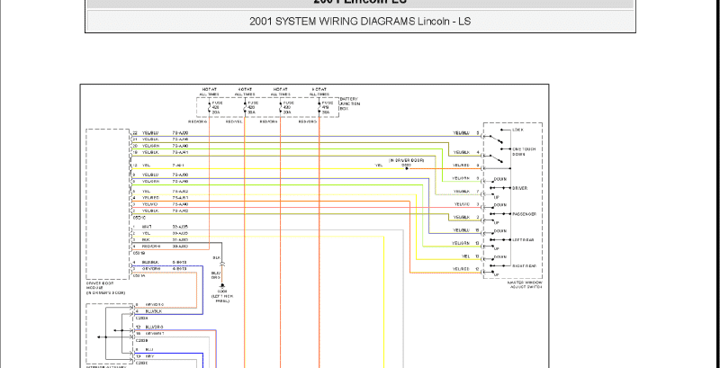
Task: Click the RED/YEL wire label under the fuses
Action: pyautogui.click(x=234, y=121)
